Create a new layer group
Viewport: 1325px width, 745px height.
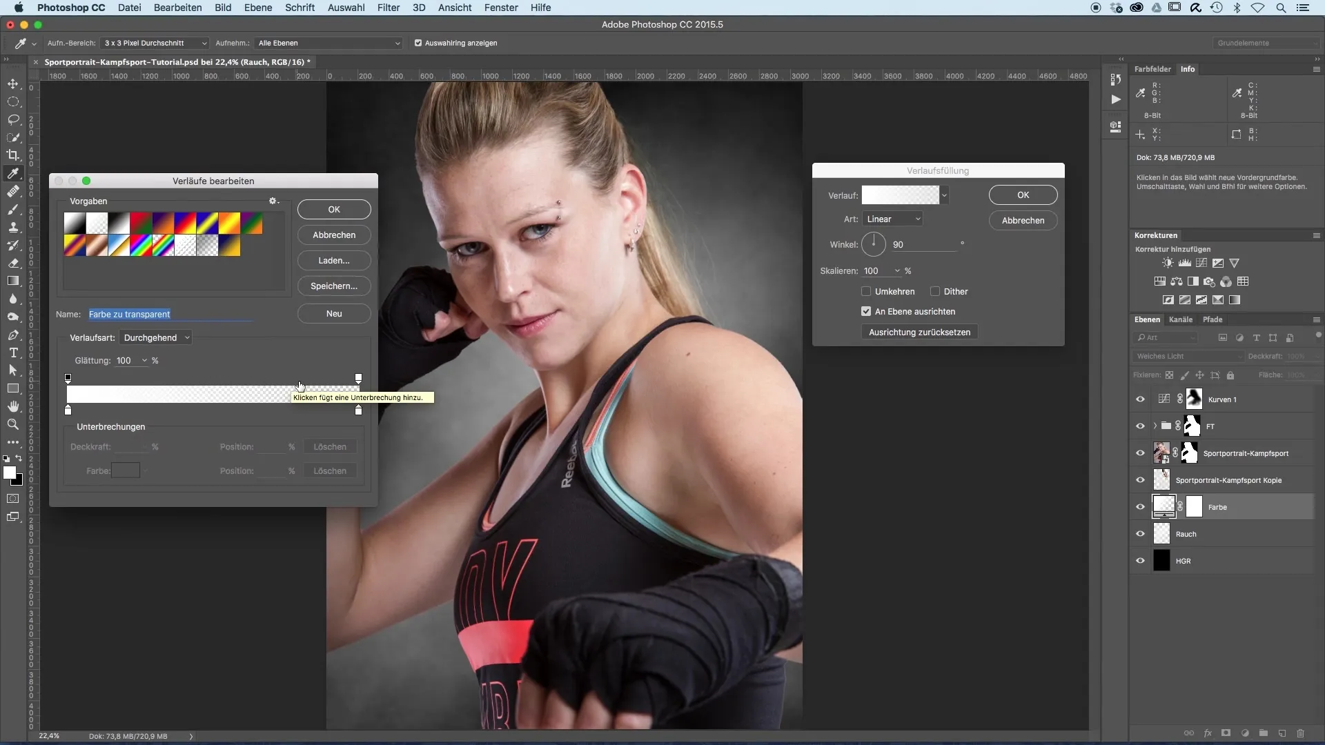coord(1264,733)
